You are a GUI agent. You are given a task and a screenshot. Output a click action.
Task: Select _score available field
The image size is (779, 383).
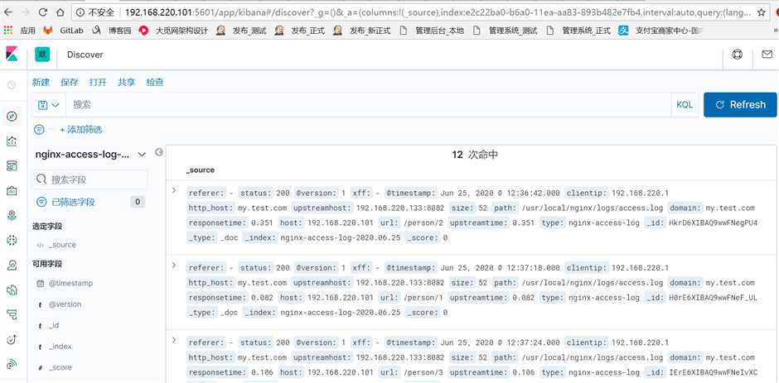pyautogui.click(x=60, y=367)
